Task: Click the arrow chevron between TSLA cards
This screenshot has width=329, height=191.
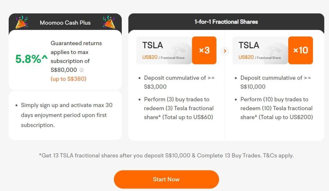Action: tap(225, 51)
